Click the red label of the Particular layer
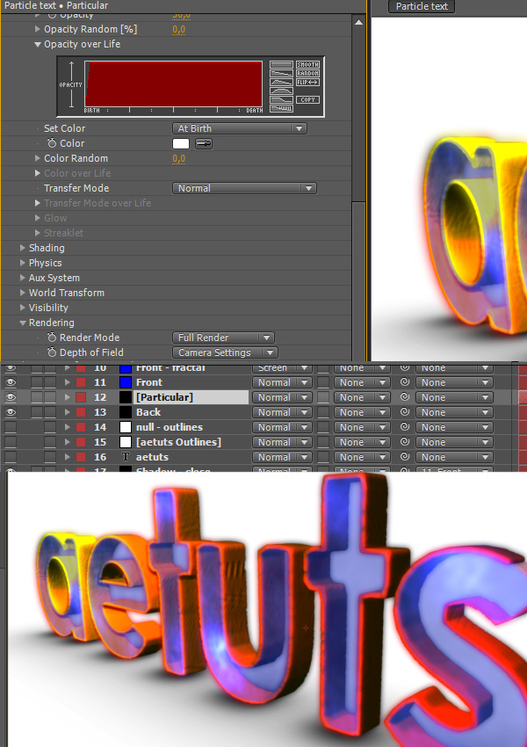The height and width of the screenshot is (747, 527). click(81, 397)
